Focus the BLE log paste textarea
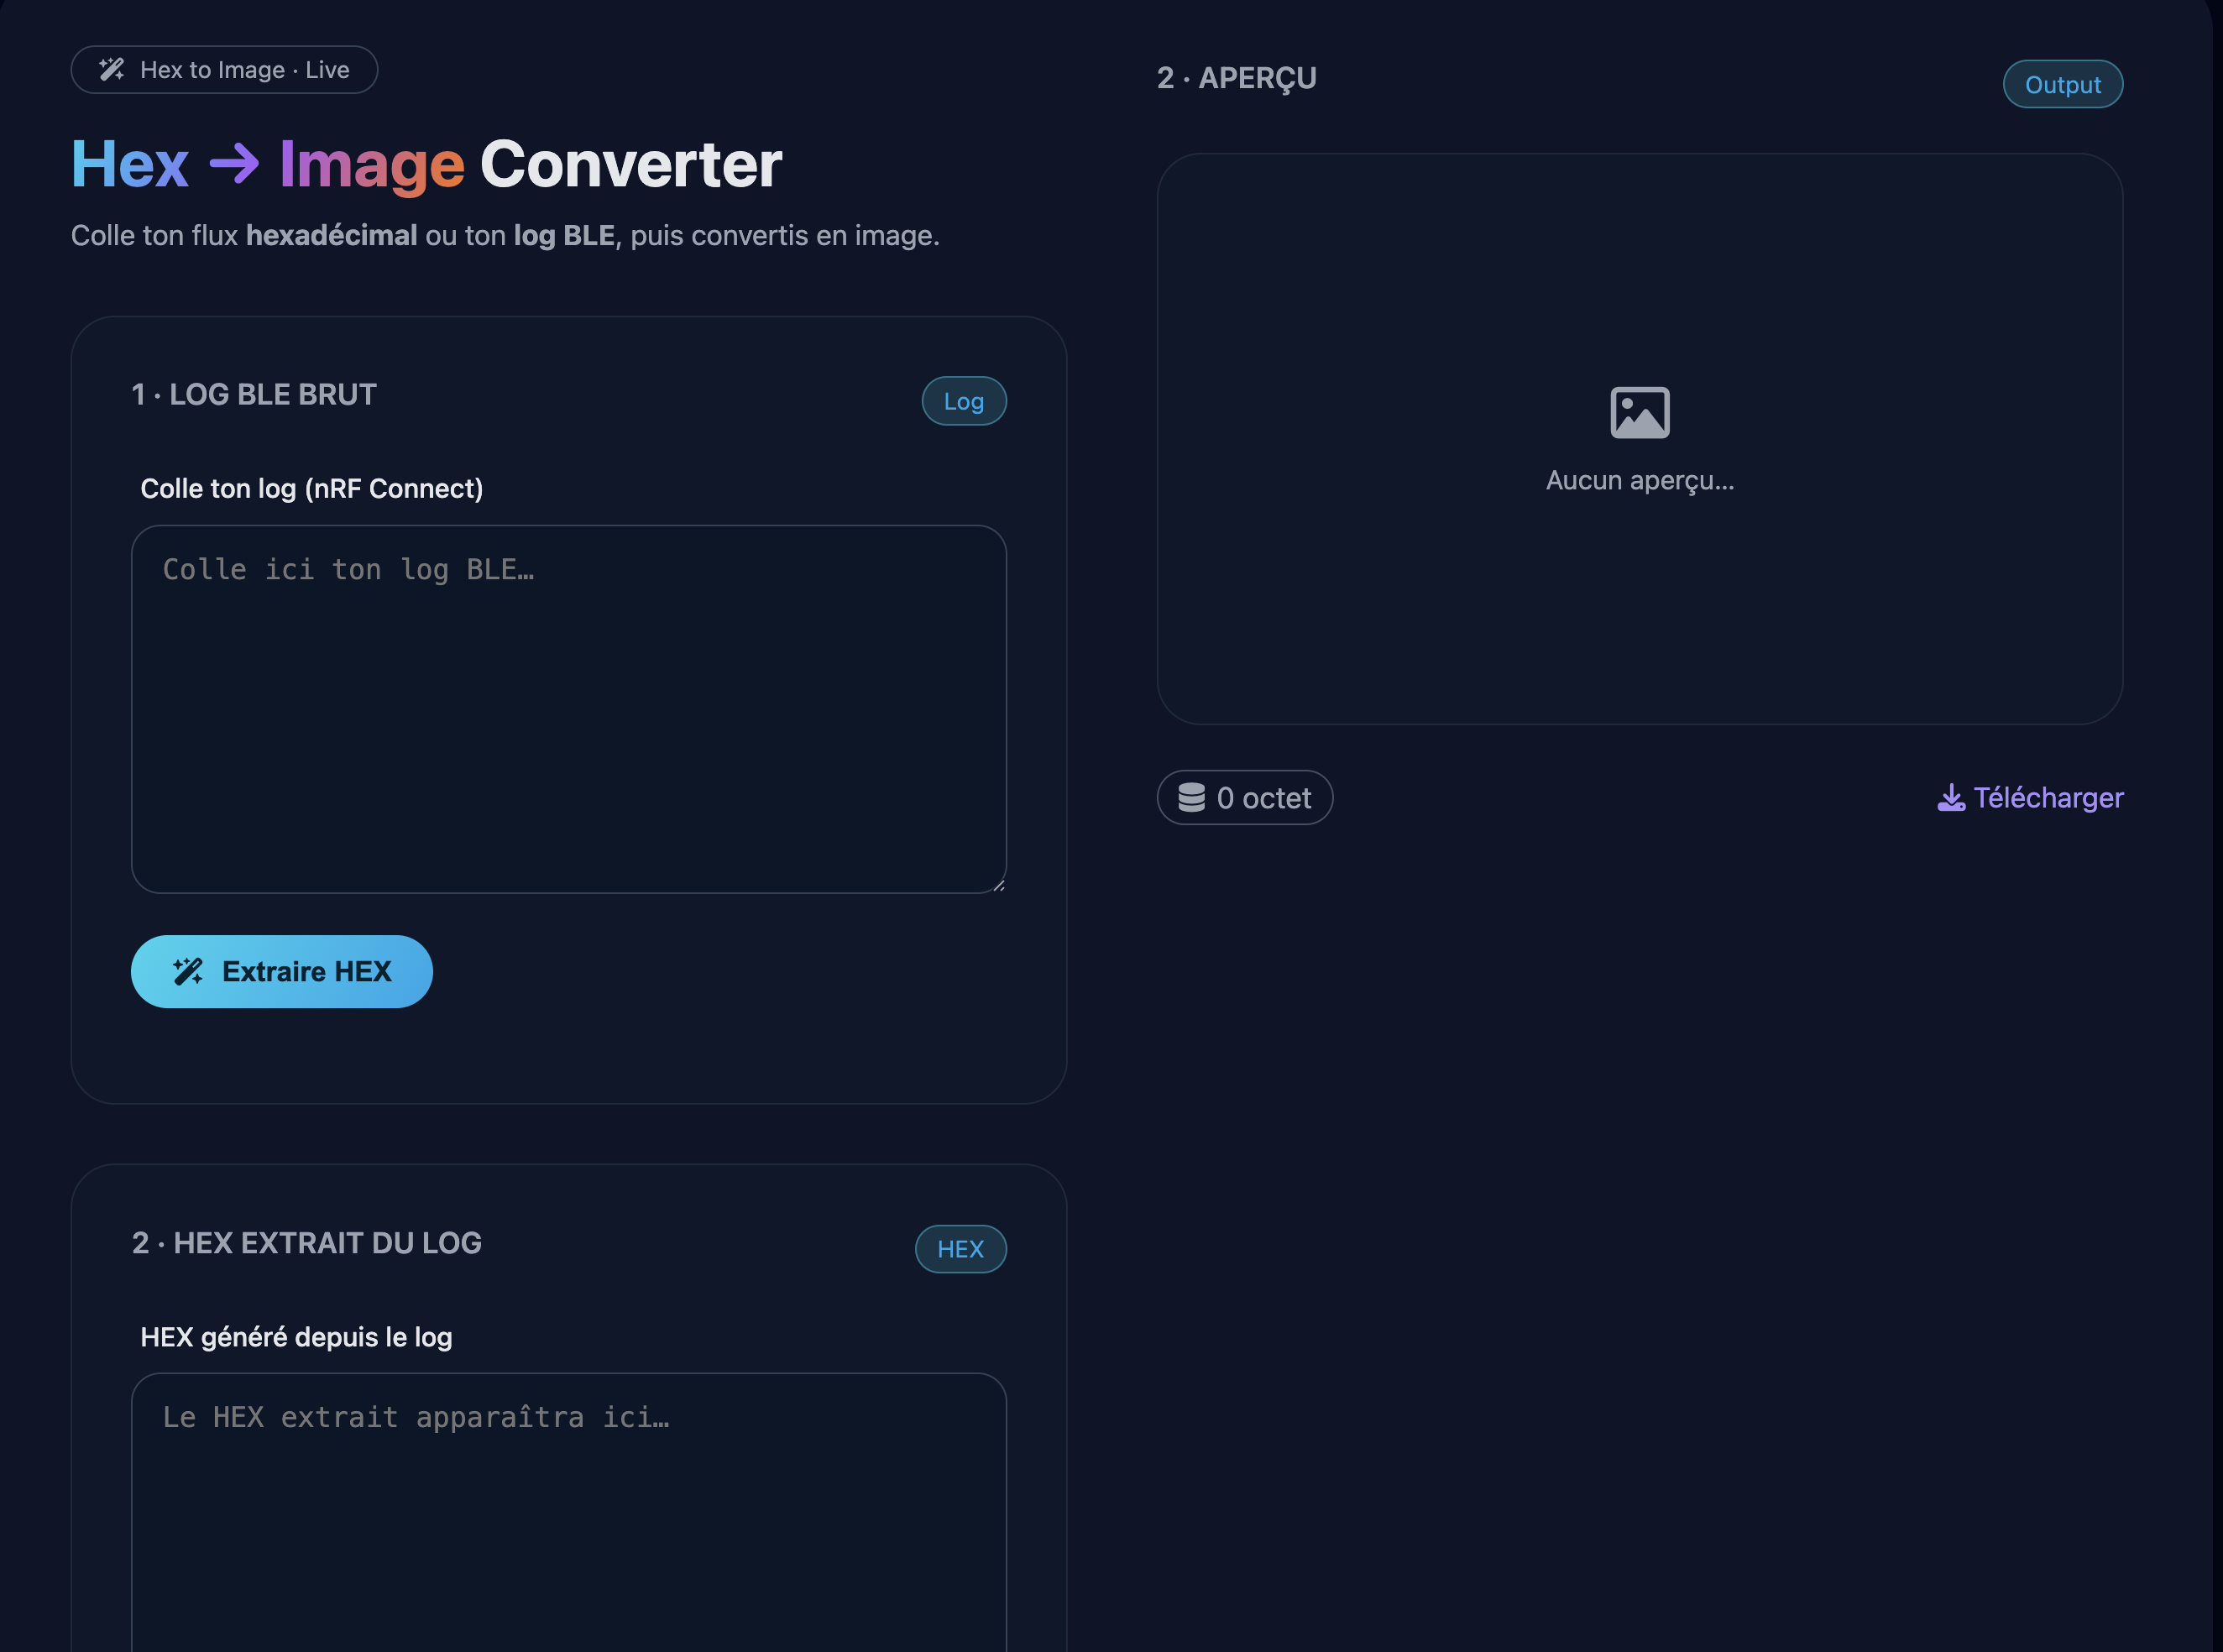This screenshot has height=1652, width=2223. click(x=568, y=710)
